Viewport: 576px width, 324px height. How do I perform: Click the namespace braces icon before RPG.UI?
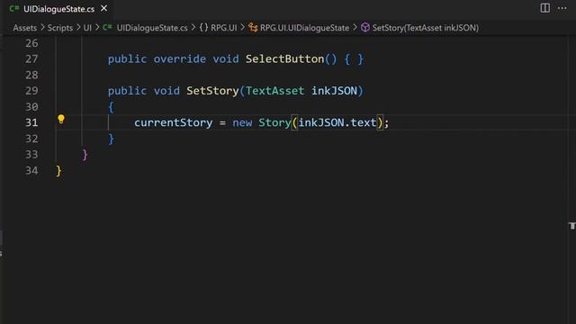[204, 28]
